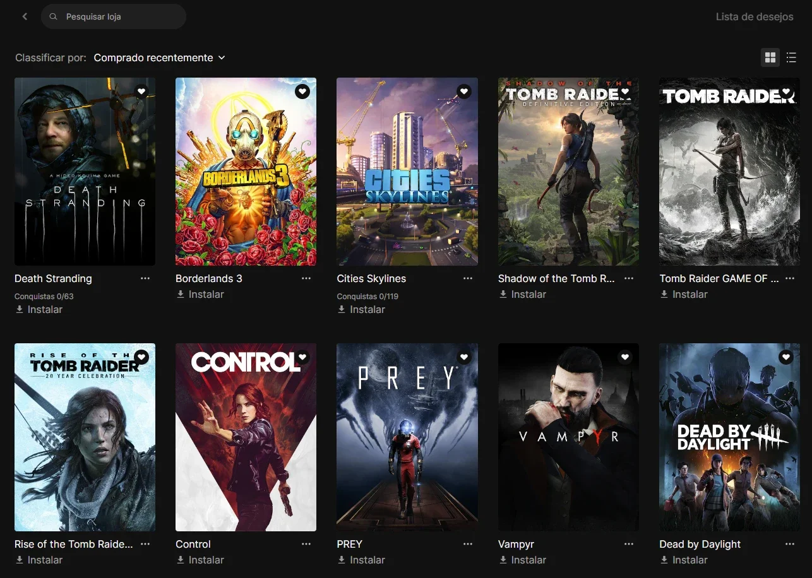Click Instalar under Tomb Raider GAME OF

pyautogui.click(x=684, y=294)
